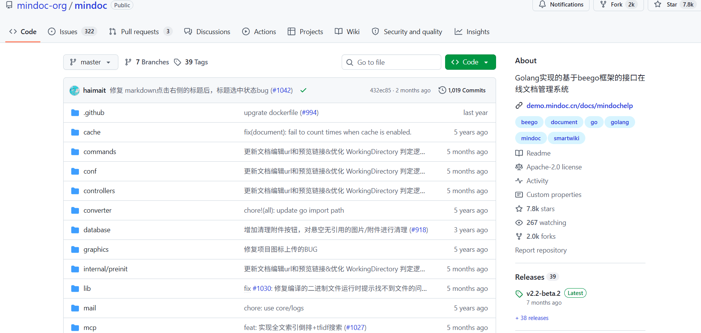701x333 pixels.
Task: Open the Projects tab
Action: (305, 32)
